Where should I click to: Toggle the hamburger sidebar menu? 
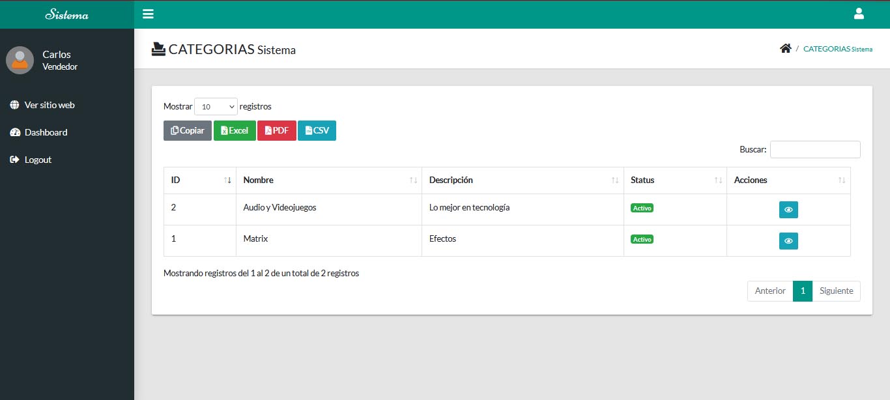click(x=148, y=14)
